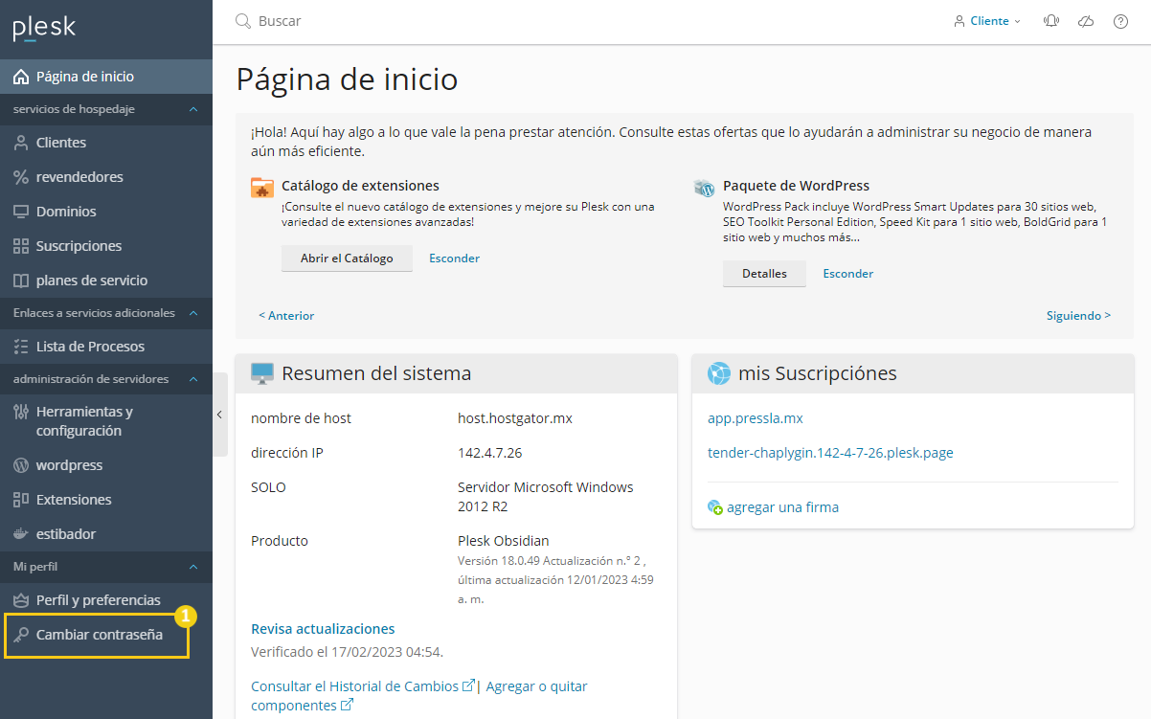The height and width of the screenshot is (719, 1151).
Task: Click the Plesk Obsidian product text
Action: (x=504, y=541)
